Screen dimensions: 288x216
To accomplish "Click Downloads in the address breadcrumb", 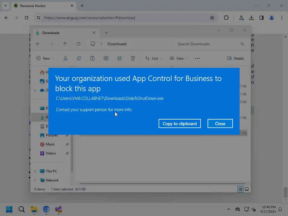I will 117,44.
